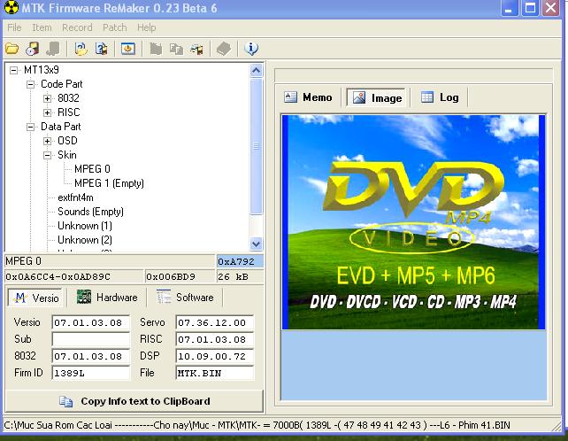Screen dimensions: 568x441
Task: Switch to the Memo tab
Action: point(308,97)
